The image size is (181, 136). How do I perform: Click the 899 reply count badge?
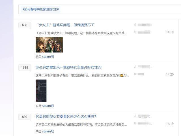click(x=25, y=117)
